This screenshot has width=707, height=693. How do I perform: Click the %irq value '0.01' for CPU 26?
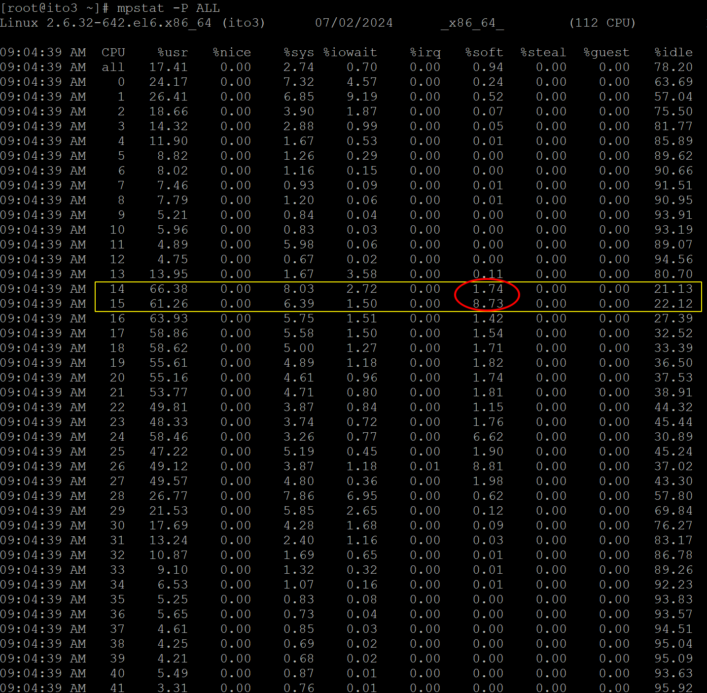(425, 466)
